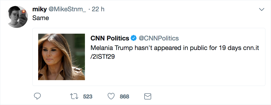Image resolution: width=271 pixels, height=105 pixels.
Task: Click the like count 868
Action: (124, 96)
